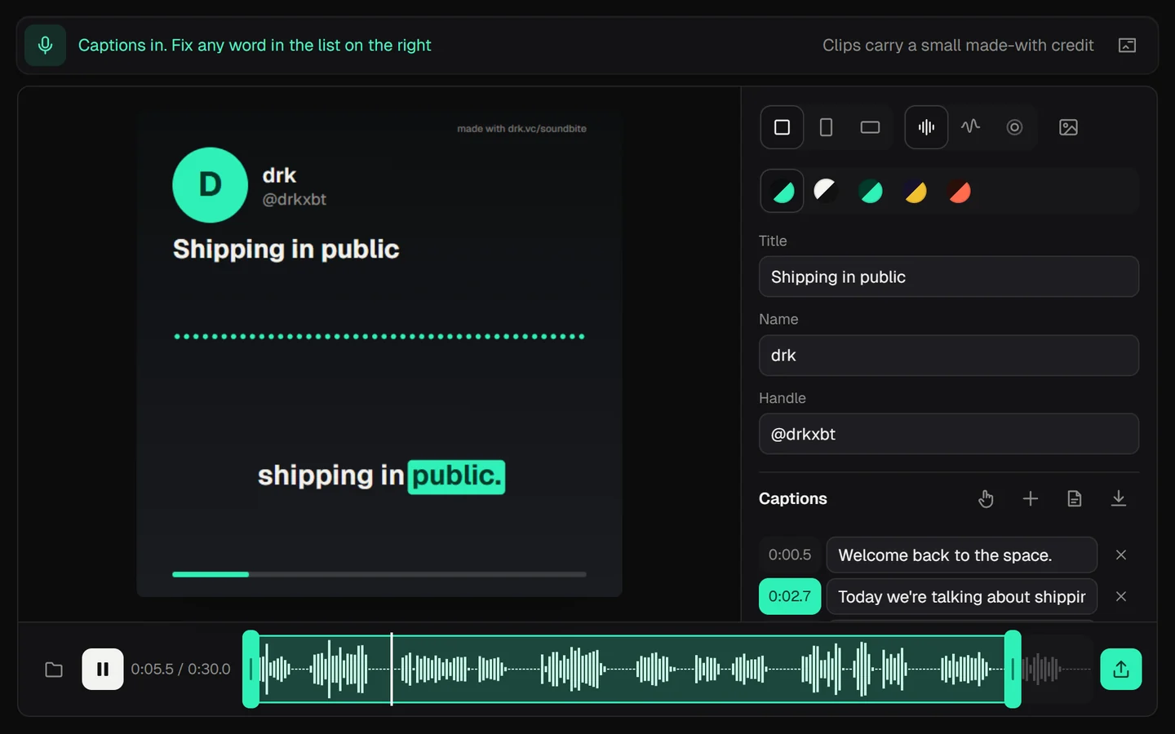Click the "Clips carry a small made-with credit" text

pyautogui.click(x=958, y=46)
